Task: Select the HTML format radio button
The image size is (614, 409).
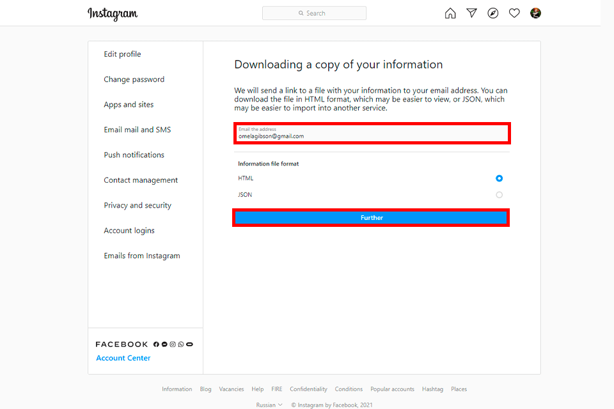Action: tap(499, 178)
